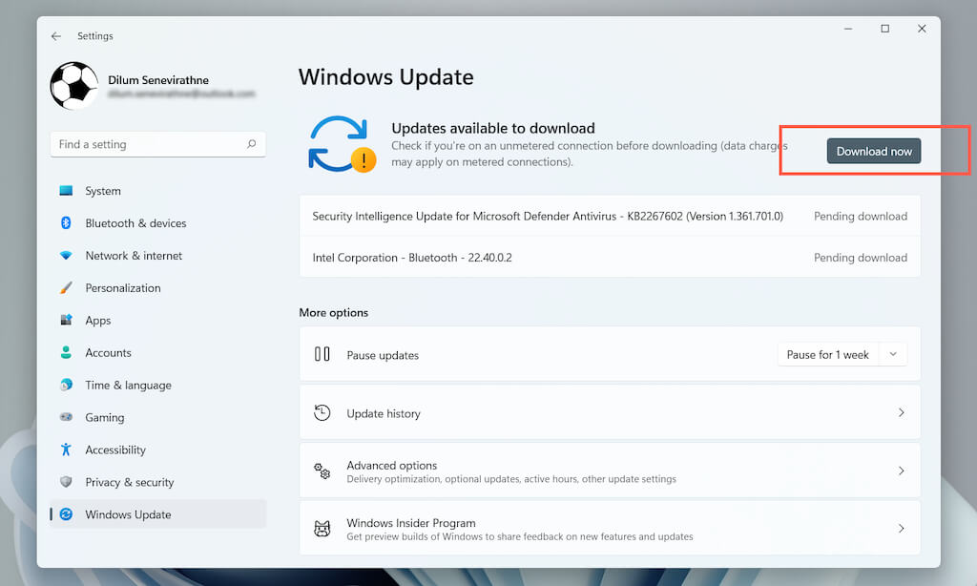Viewport: 977px width, 586px height.
Task: Click the Windows Insider Program chevron
Action: (x=901, y=529)
